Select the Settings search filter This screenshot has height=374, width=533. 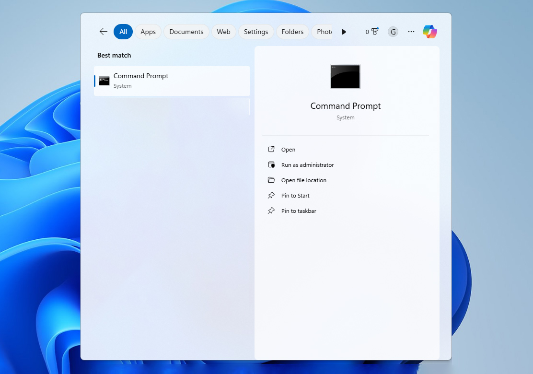256,31
